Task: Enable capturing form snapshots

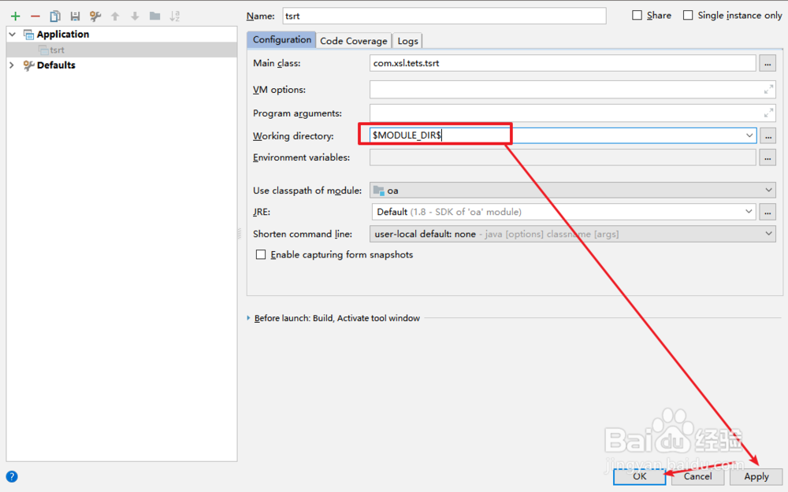Action: coord(261,254)
